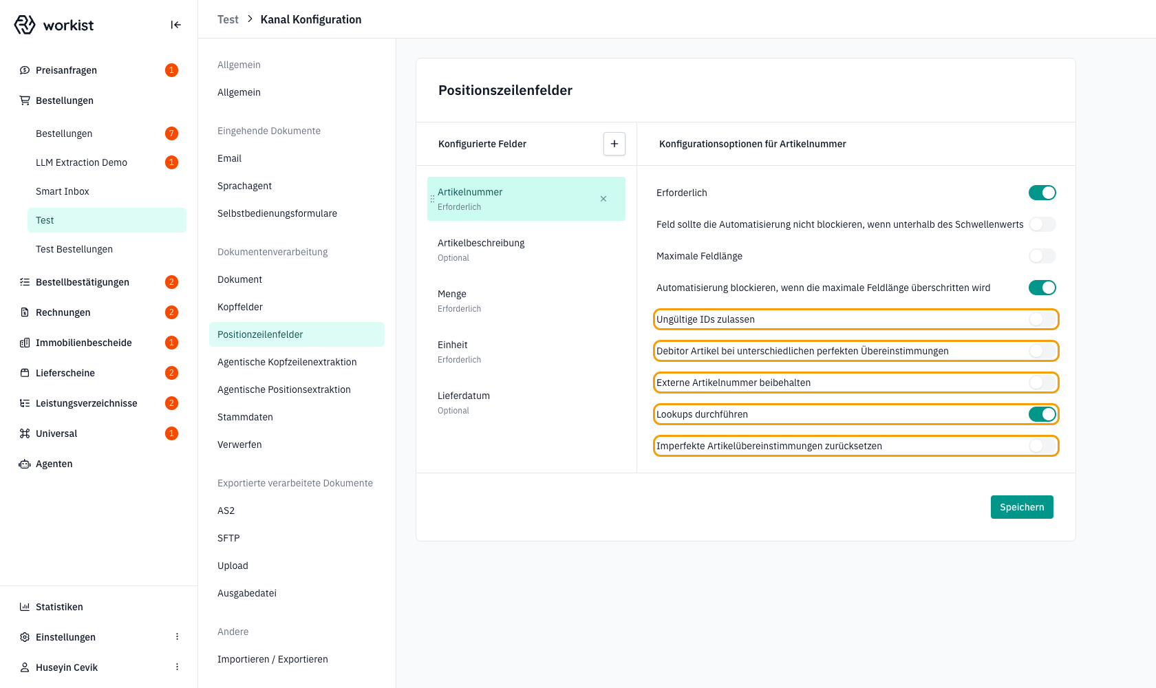Click the workist logo
The width and height of the screenshot is (1156, 688).
[x=54, y=25]
